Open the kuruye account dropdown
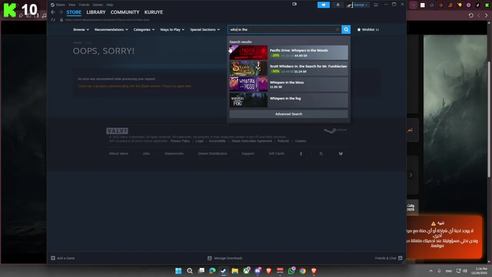This screenshot has height=277, width=492. [x=357, y=5]
